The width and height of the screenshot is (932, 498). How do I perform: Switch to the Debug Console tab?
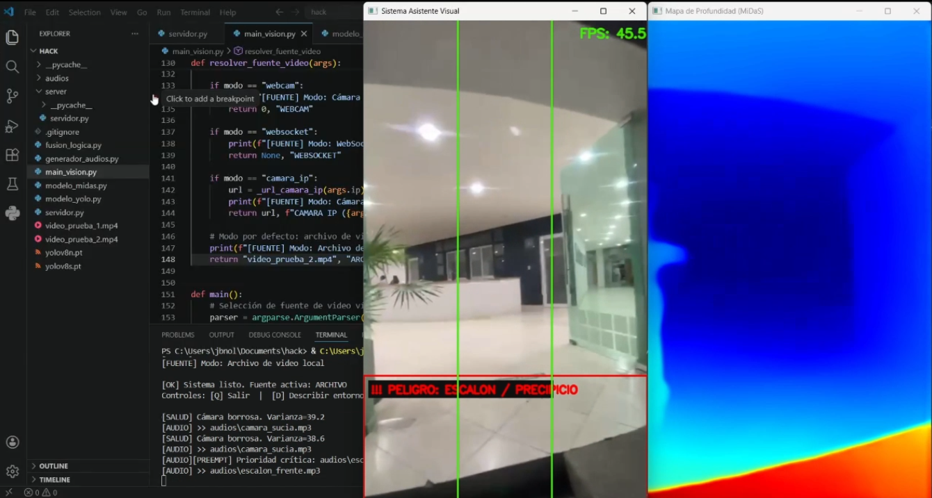pyautogui.click(x=275, y=335)
